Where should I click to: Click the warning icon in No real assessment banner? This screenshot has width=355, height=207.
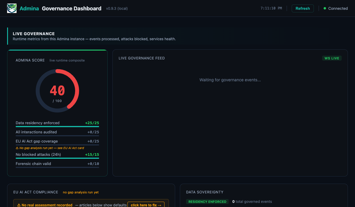(x=19, y=205)
